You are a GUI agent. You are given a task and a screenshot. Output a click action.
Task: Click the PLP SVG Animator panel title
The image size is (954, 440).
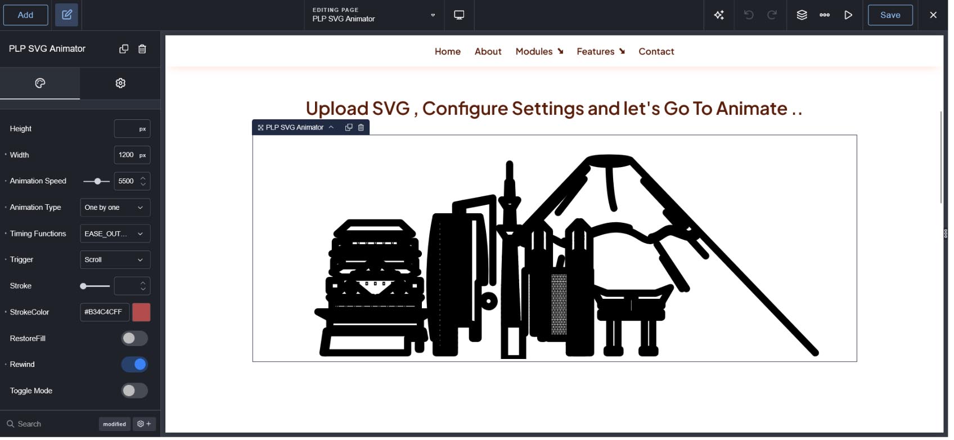point(47,49)
